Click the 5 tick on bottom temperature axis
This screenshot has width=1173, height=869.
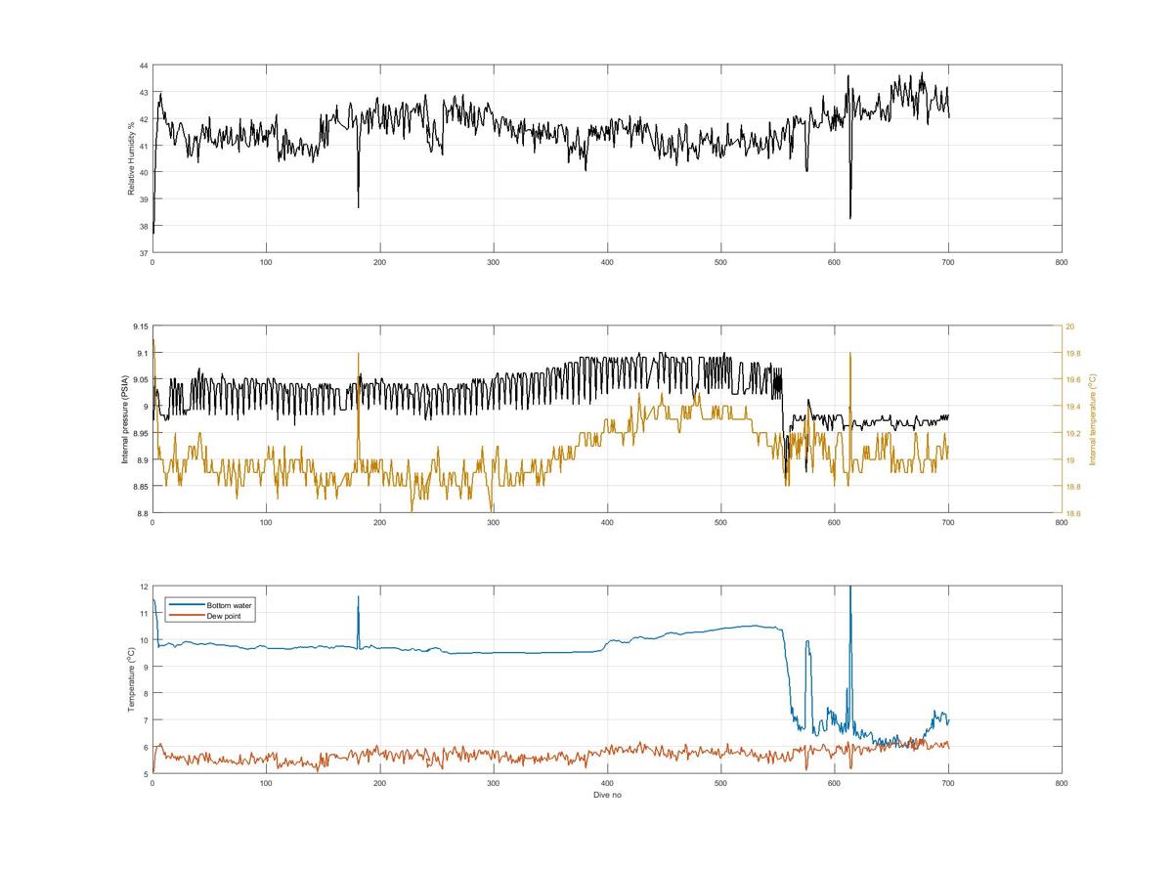(x=145, y=774)
